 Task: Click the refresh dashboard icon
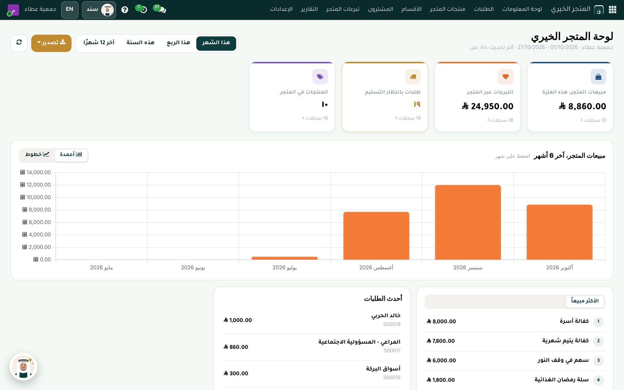pos(19,43)
